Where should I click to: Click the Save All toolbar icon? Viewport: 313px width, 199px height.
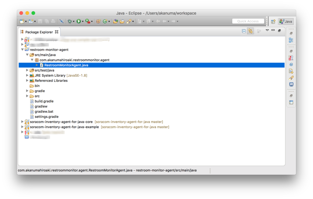[x=47, y=21]
